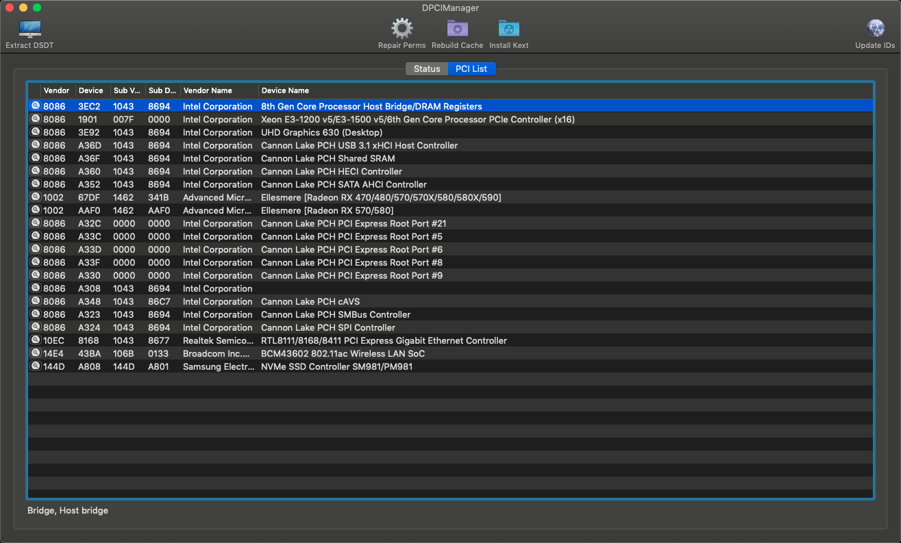The image size is (901, 543).
Task: Click the Install Kext folder icon
Action: pos(508,29)
